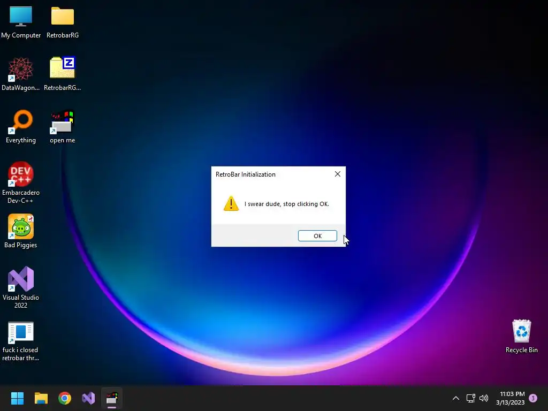This screenshot has width=548, height=411.
Task: Select the RetrobarRG folder icon
Action: click(63, 21)
